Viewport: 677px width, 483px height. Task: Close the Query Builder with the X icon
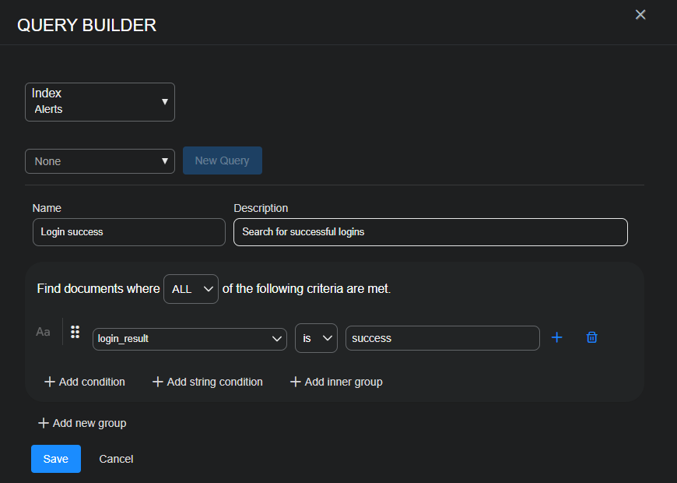click(x=640, y=14)
